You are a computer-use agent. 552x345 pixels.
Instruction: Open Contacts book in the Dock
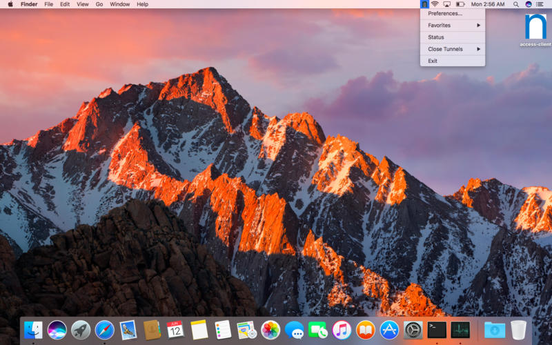152,331
